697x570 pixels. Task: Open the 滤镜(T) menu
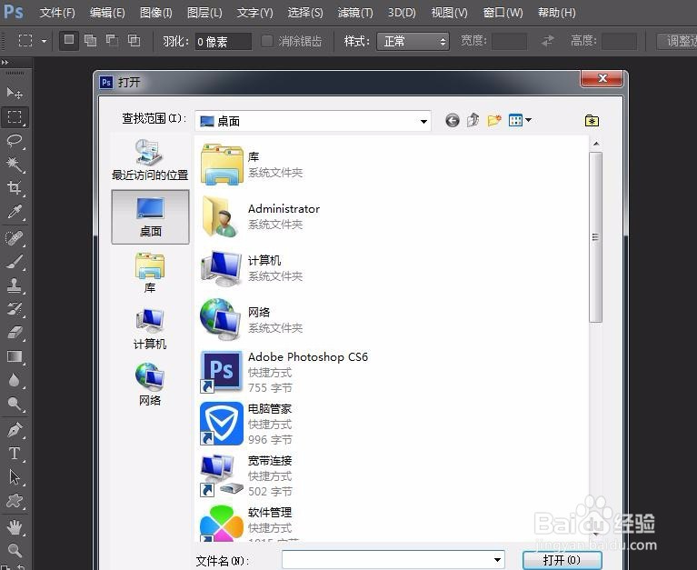[x=355, y=13]
